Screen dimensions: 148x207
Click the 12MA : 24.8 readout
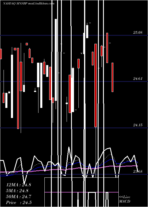pos(18,185)
